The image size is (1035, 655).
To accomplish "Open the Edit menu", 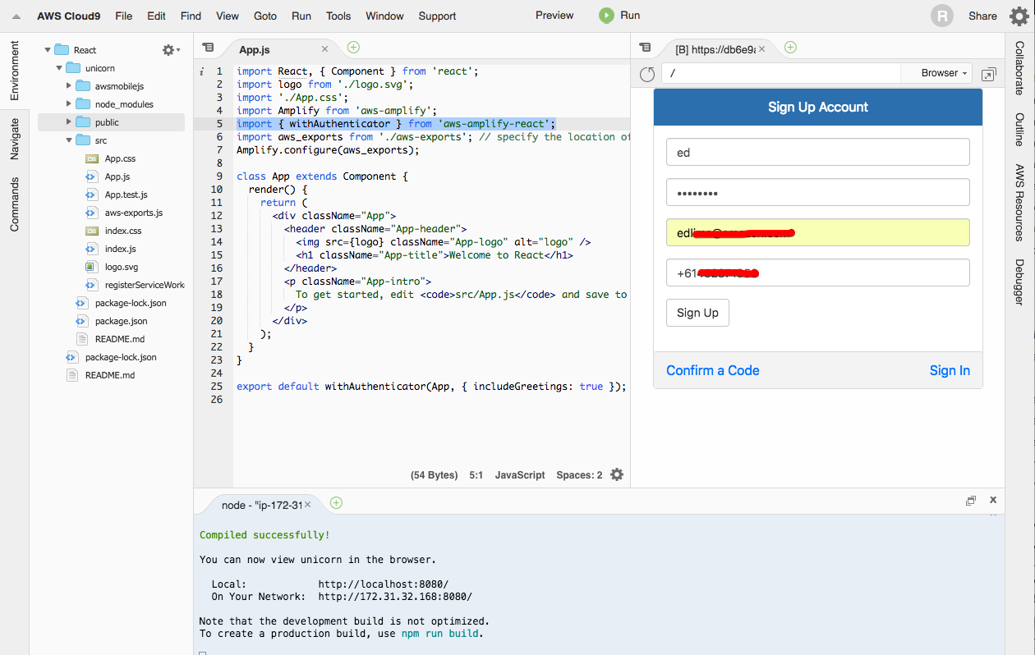I will point(156,16).
